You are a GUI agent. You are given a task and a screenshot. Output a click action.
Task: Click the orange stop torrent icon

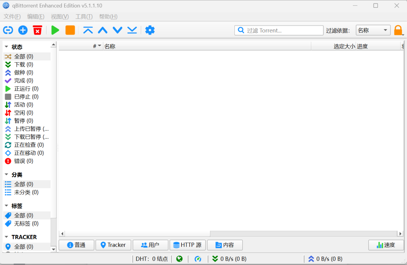tap(70, 30)
